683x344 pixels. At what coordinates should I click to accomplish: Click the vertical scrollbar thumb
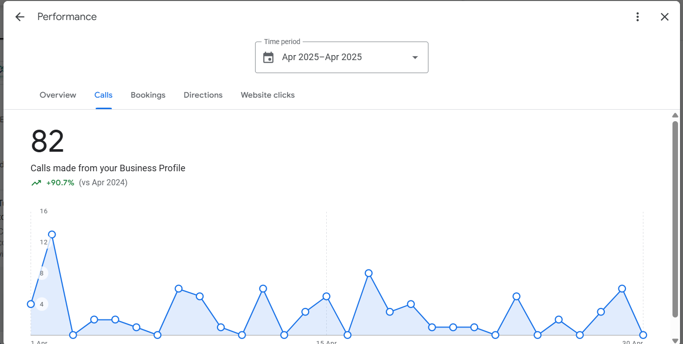click(x=675, y=219)
